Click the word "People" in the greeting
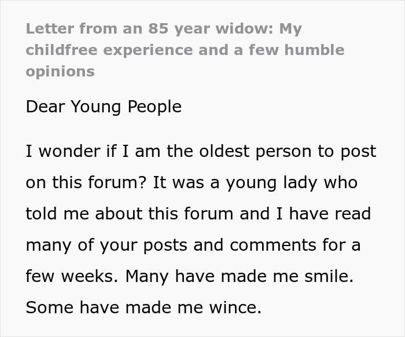 (x=154, y=107)
